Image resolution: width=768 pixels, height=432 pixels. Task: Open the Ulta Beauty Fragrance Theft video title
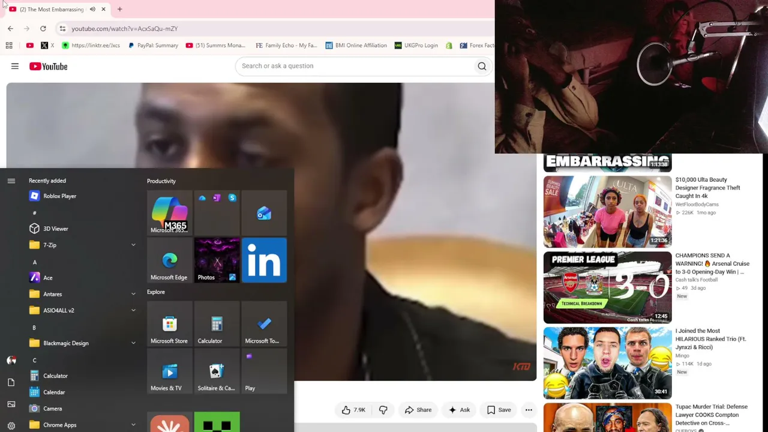707,188
